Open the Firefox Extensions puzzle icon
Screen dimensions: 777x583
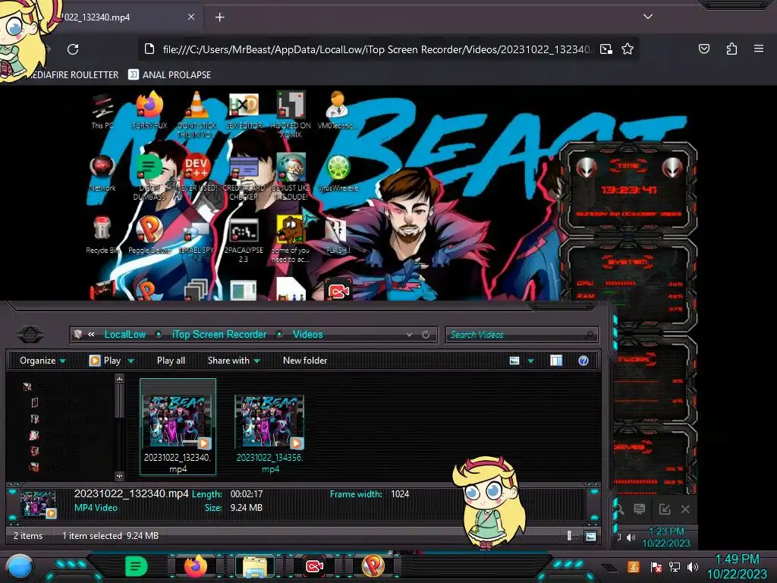pyautogui.click(x=731, y=49)
